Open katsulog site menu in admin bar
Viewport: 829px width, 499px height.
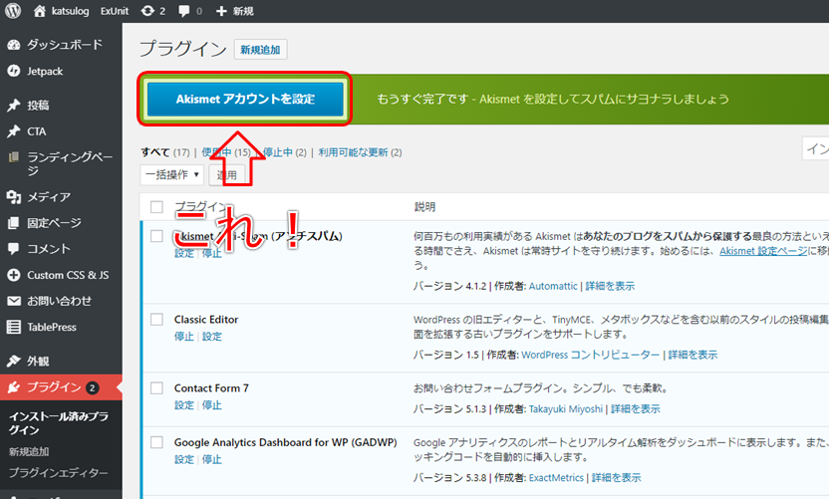pyautogui.click(x=70, y=11)
